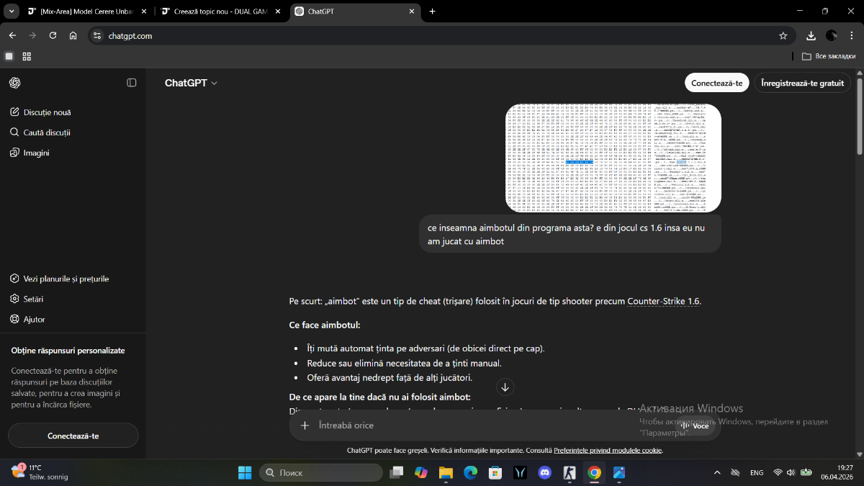Open the Imagini section
Image resolution: width=864 pixels, height=486 pixels.
(36, 153)
